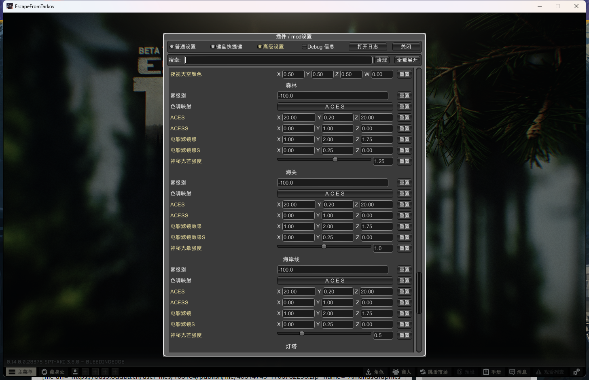Viewport: 589px width, 380px height.
Task: Collapse the 海岸线 section header
Action: [x=291, y=259]
